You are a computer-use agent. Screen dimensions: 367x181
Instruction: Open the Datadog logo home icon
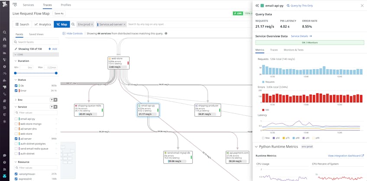[5, 4]
